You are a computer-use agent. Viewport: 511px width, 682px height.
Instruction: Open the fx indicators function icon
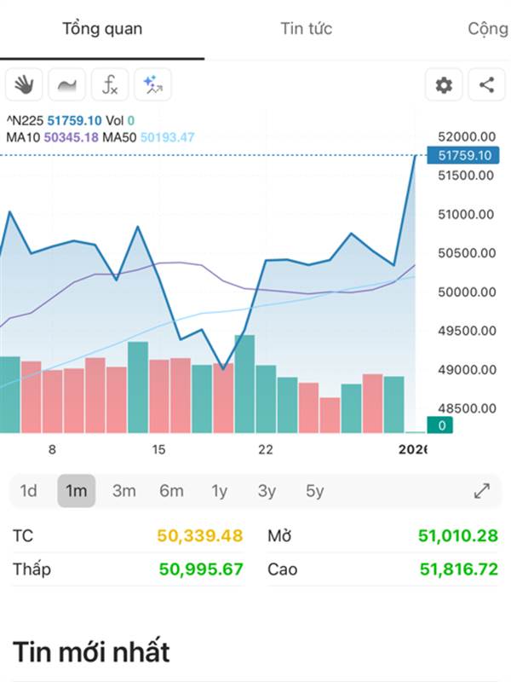[x=110, y=84]
